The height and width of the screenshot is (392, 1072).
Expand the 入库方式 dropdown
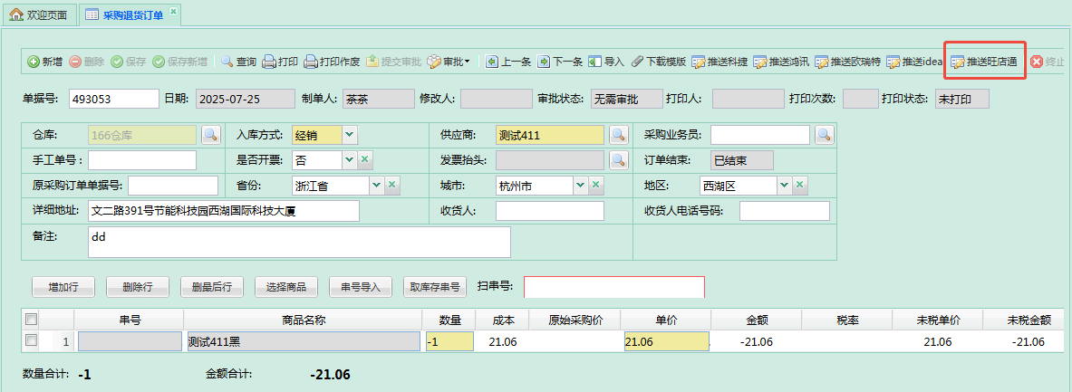350,135
